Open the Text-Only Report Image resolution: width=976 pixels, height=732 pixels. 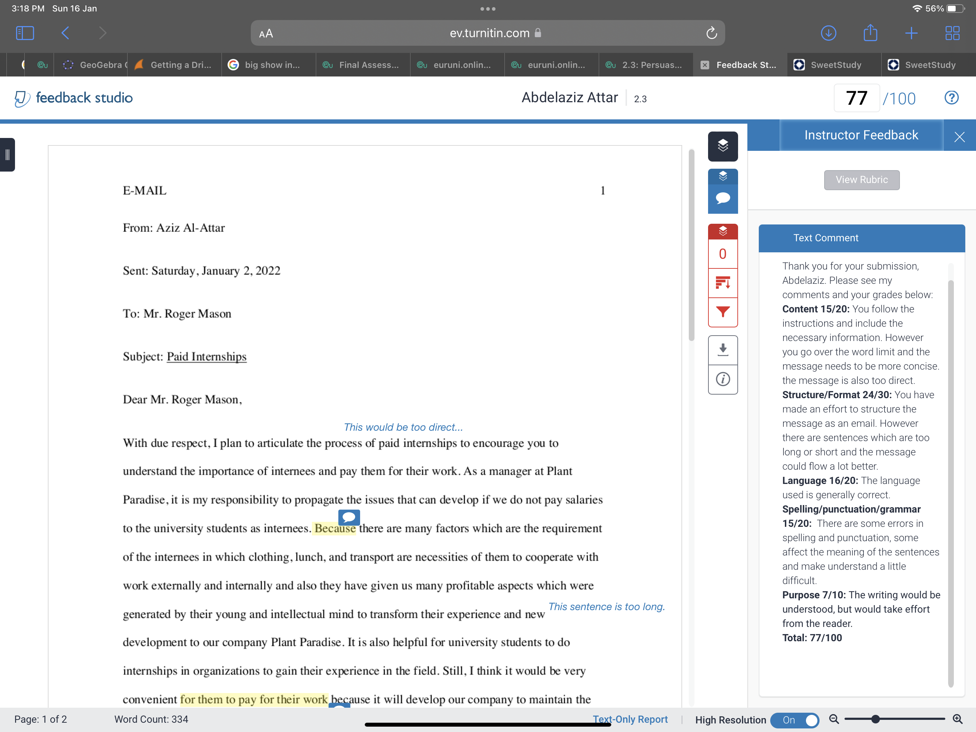point(630,719)
